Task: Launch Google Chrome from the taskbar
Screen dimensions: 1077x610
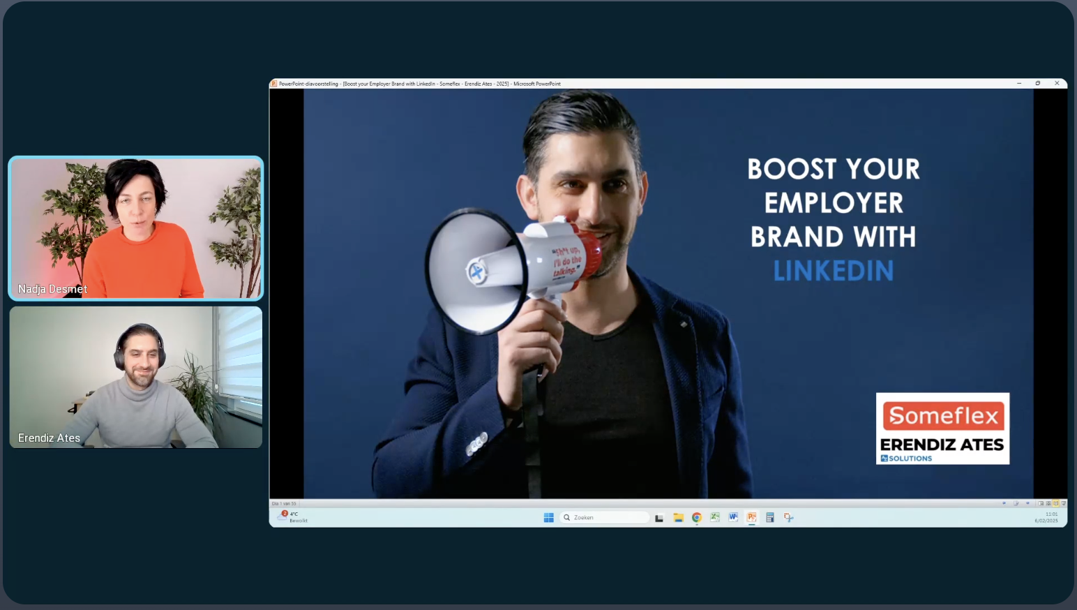Action: click(x=696, y=517)
